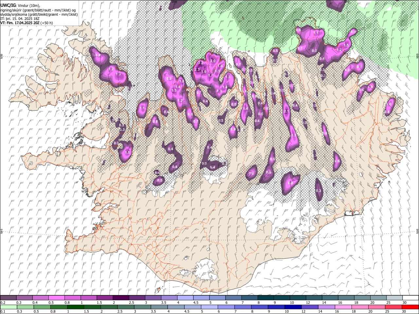Click the '25' label in the lower legend
The image size is (419, 314).
[387, 312]
